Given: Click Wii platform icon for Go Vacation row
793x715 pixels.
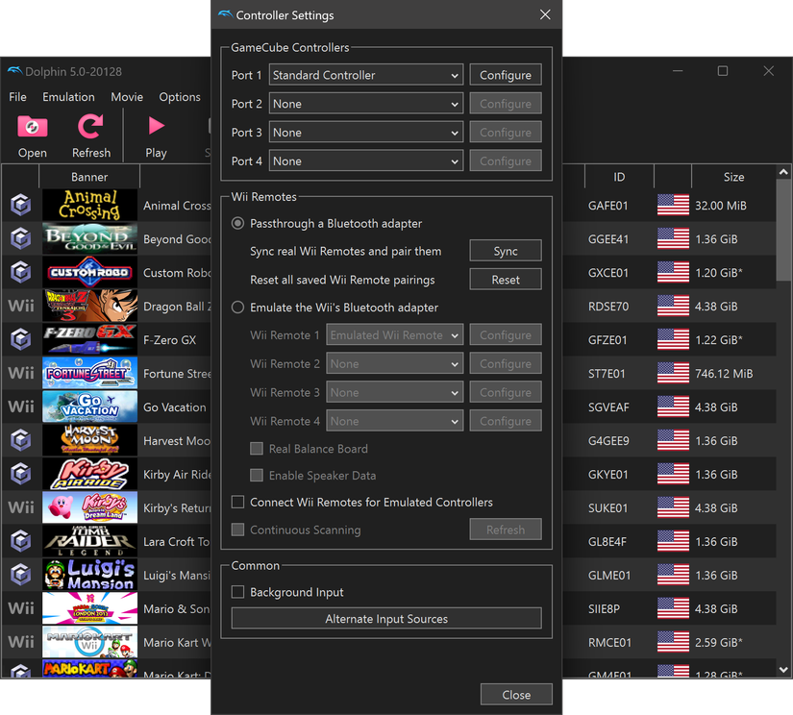Looking at the screenshot, I should point(21,407).
